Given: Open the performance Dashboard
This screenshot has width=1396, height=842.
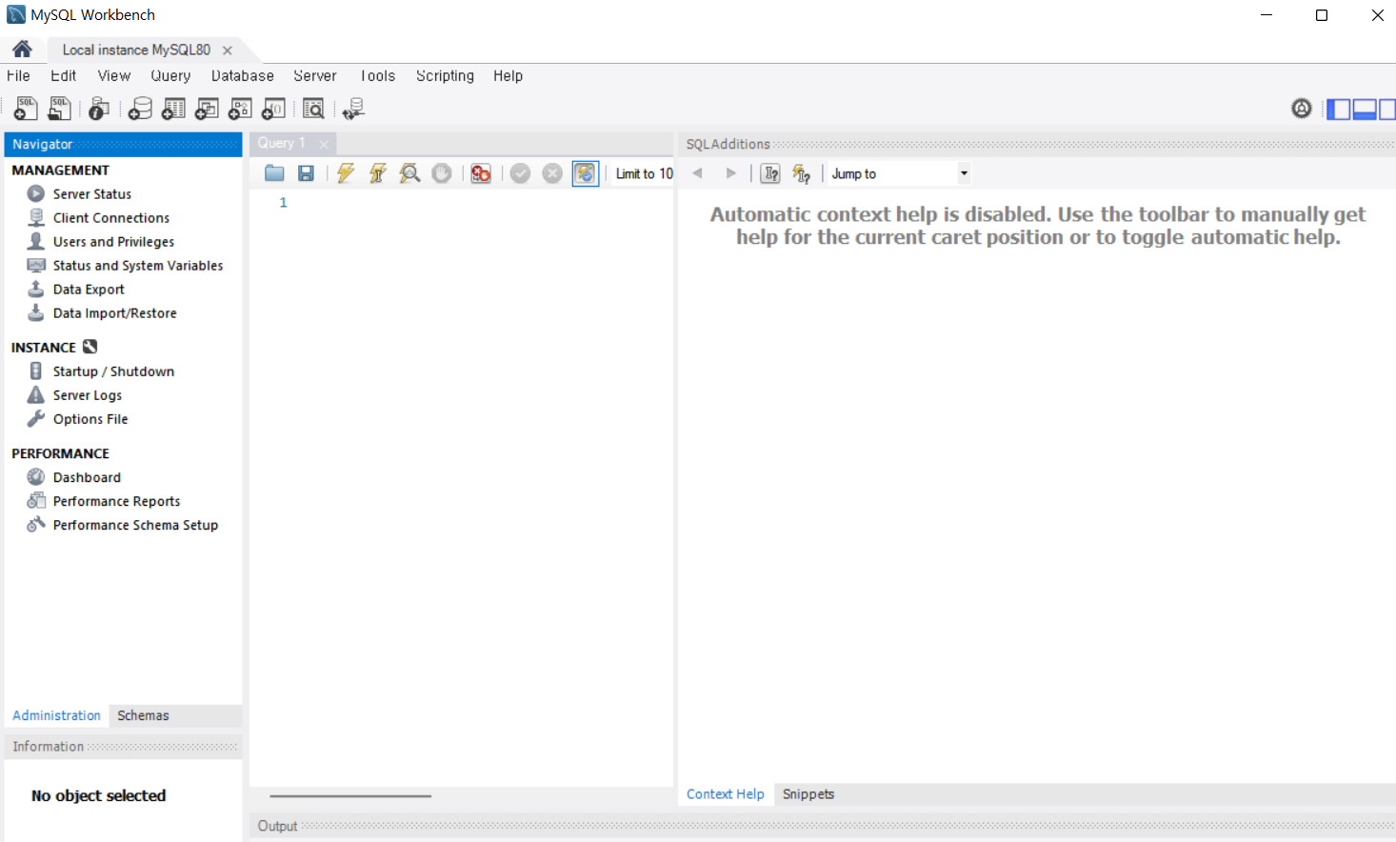Looking at the screenshot, I should coord(87,477).
